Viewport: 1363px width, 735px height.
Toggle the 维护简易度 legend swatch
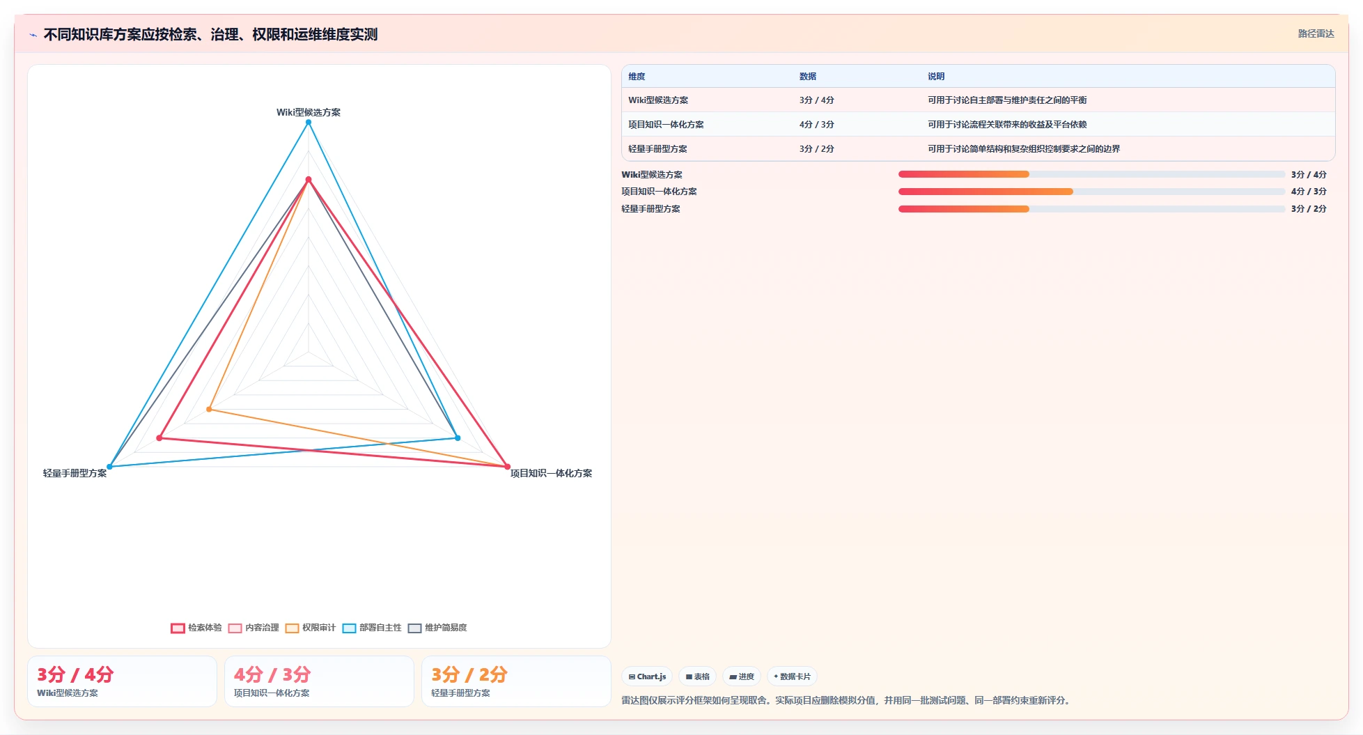414,628
